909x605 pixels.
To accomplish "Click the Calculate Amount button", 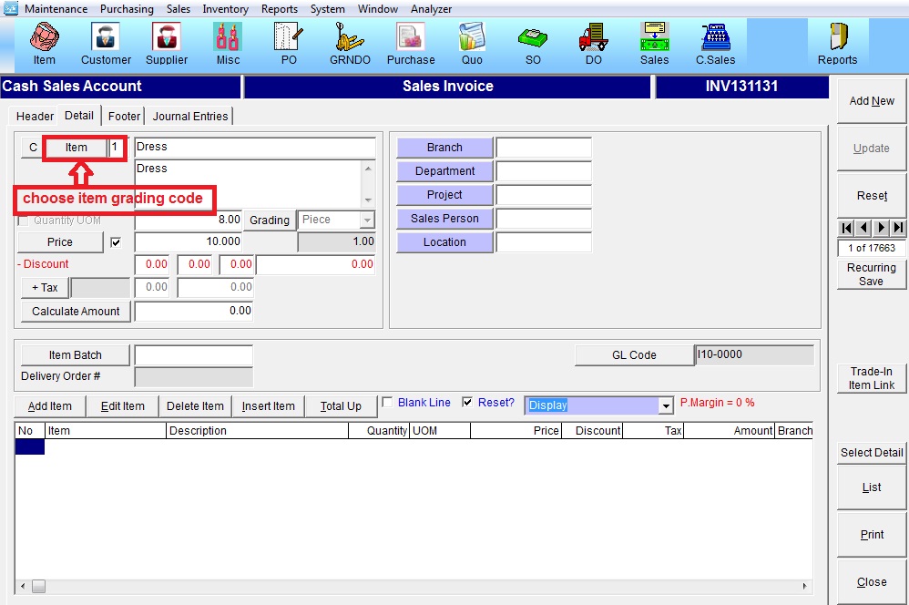I will pyautogui.click(x=76, y=312).
